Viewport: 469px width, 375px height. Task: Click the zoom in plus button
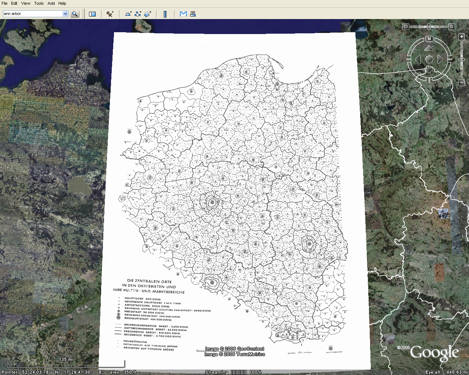(462, 37)
